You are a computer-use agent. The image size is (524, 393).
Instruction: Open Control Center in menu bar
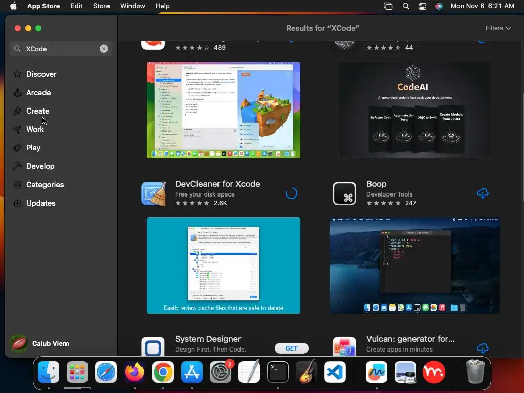pyautogui.click(x=422, y=6)
